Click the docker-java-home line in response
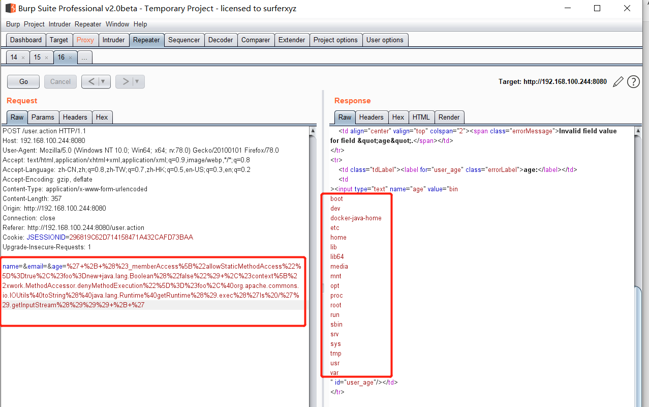 (356, 218)
